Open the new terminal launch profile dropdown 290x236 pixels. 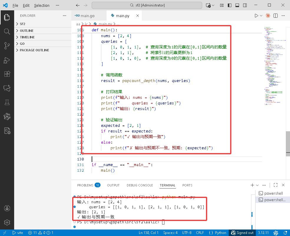coord(257,185)
